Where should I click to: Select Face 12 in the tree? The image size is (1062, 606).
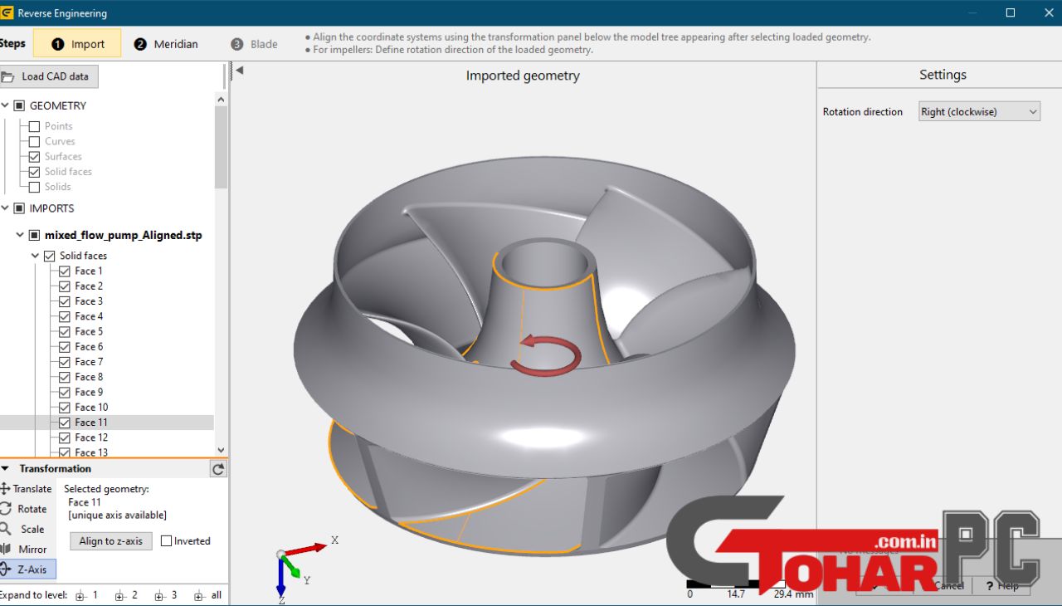pos(91,437)
